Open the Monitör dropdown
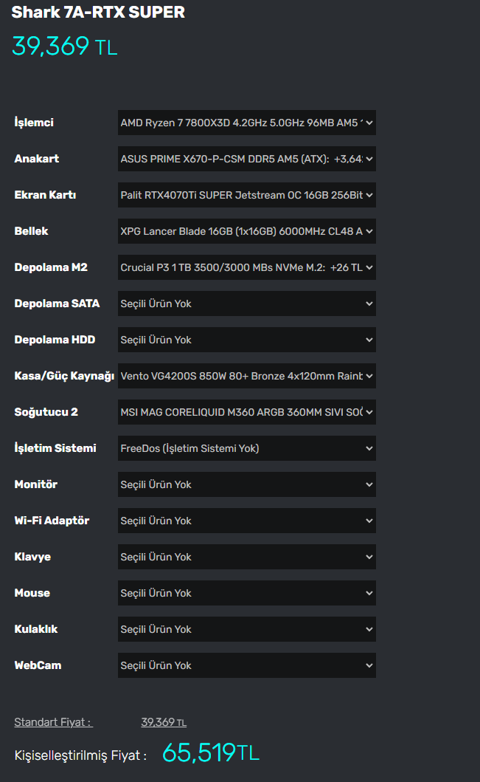Viewport: 480px width, 782px height. (246, 484)
